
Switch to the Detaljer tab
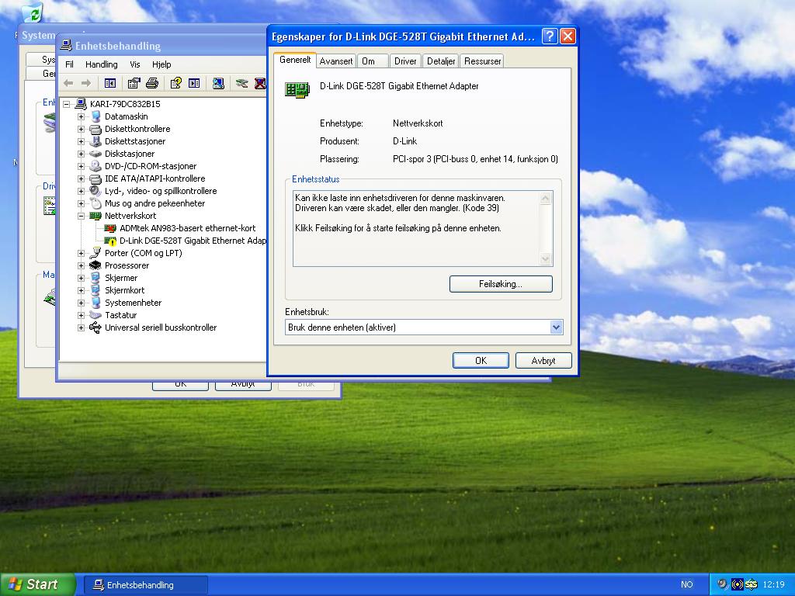pos(441,61)
